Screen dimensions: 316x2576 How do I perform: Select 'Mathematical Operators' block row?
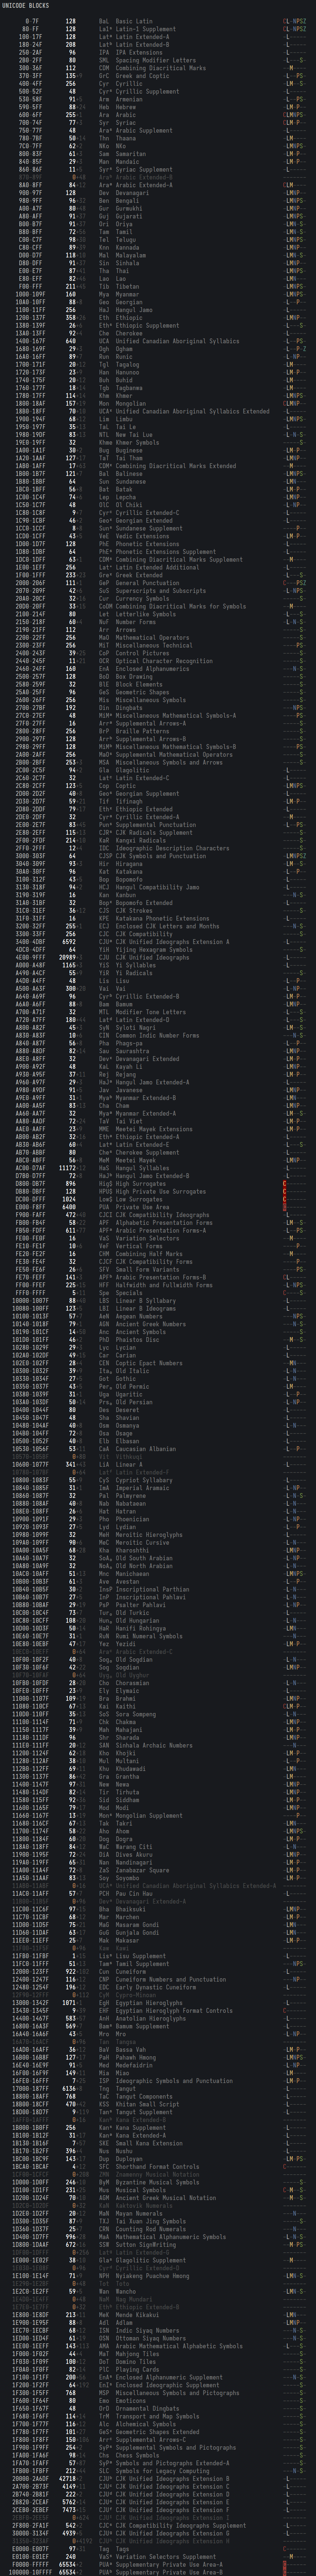coord(158,638)
